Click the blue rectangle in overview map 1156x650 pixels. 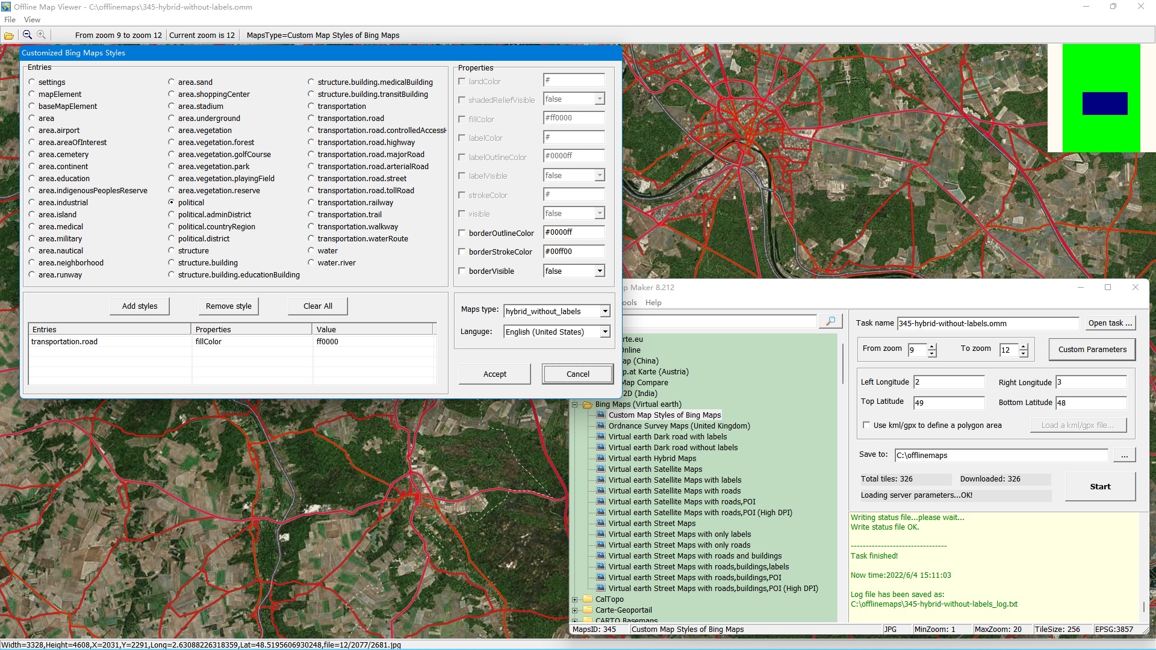pos(1105,103)
